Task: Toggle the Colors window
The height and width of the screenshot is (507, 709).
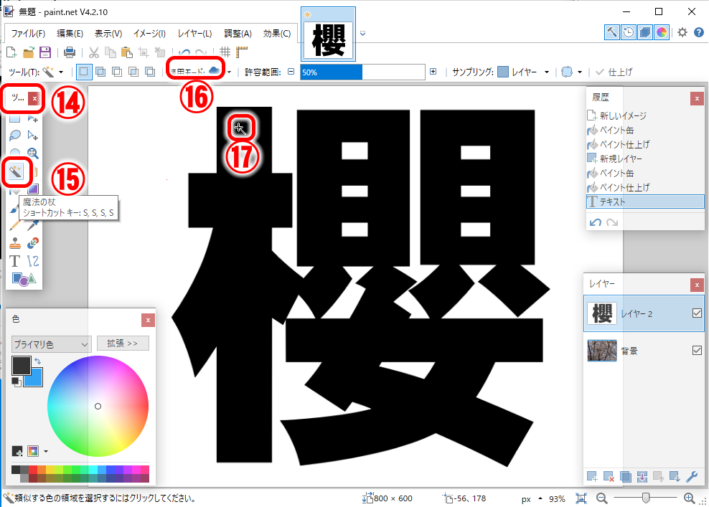Action: pyautogui.click(x=662, y=32)
